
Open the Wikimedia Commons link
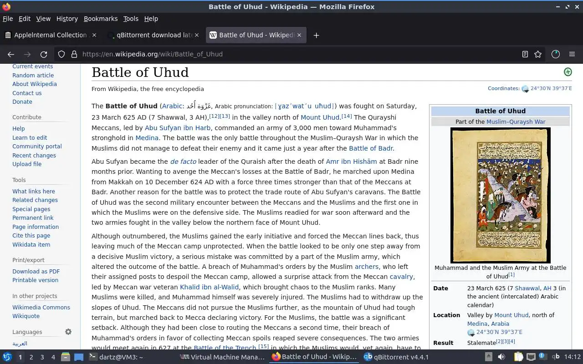pyautogui.click(x=41, y=308)
